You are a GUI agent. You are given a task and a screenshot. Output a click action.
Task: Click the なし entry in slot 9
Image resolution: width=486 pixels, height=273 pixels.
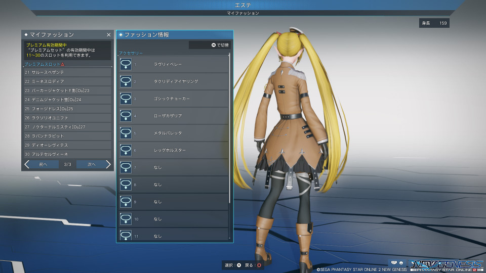(x=158, y=202)
